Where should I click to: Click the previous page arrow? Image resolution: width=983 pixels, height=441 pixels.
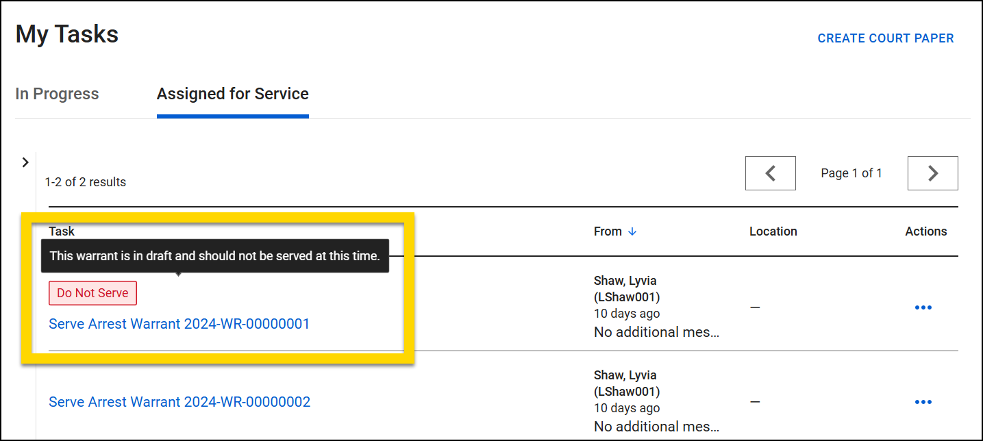(x=770, y=173)
